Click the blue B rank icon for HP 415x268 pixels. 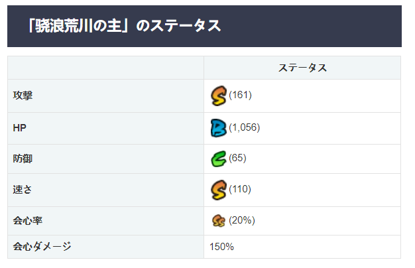[x=219, y=128]
